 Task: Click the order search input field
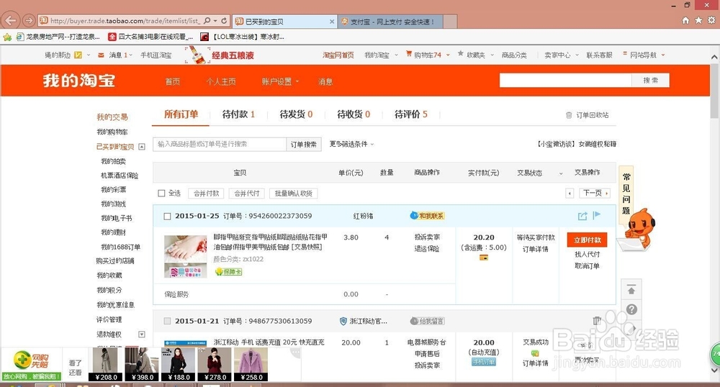[x=220, y=145]
